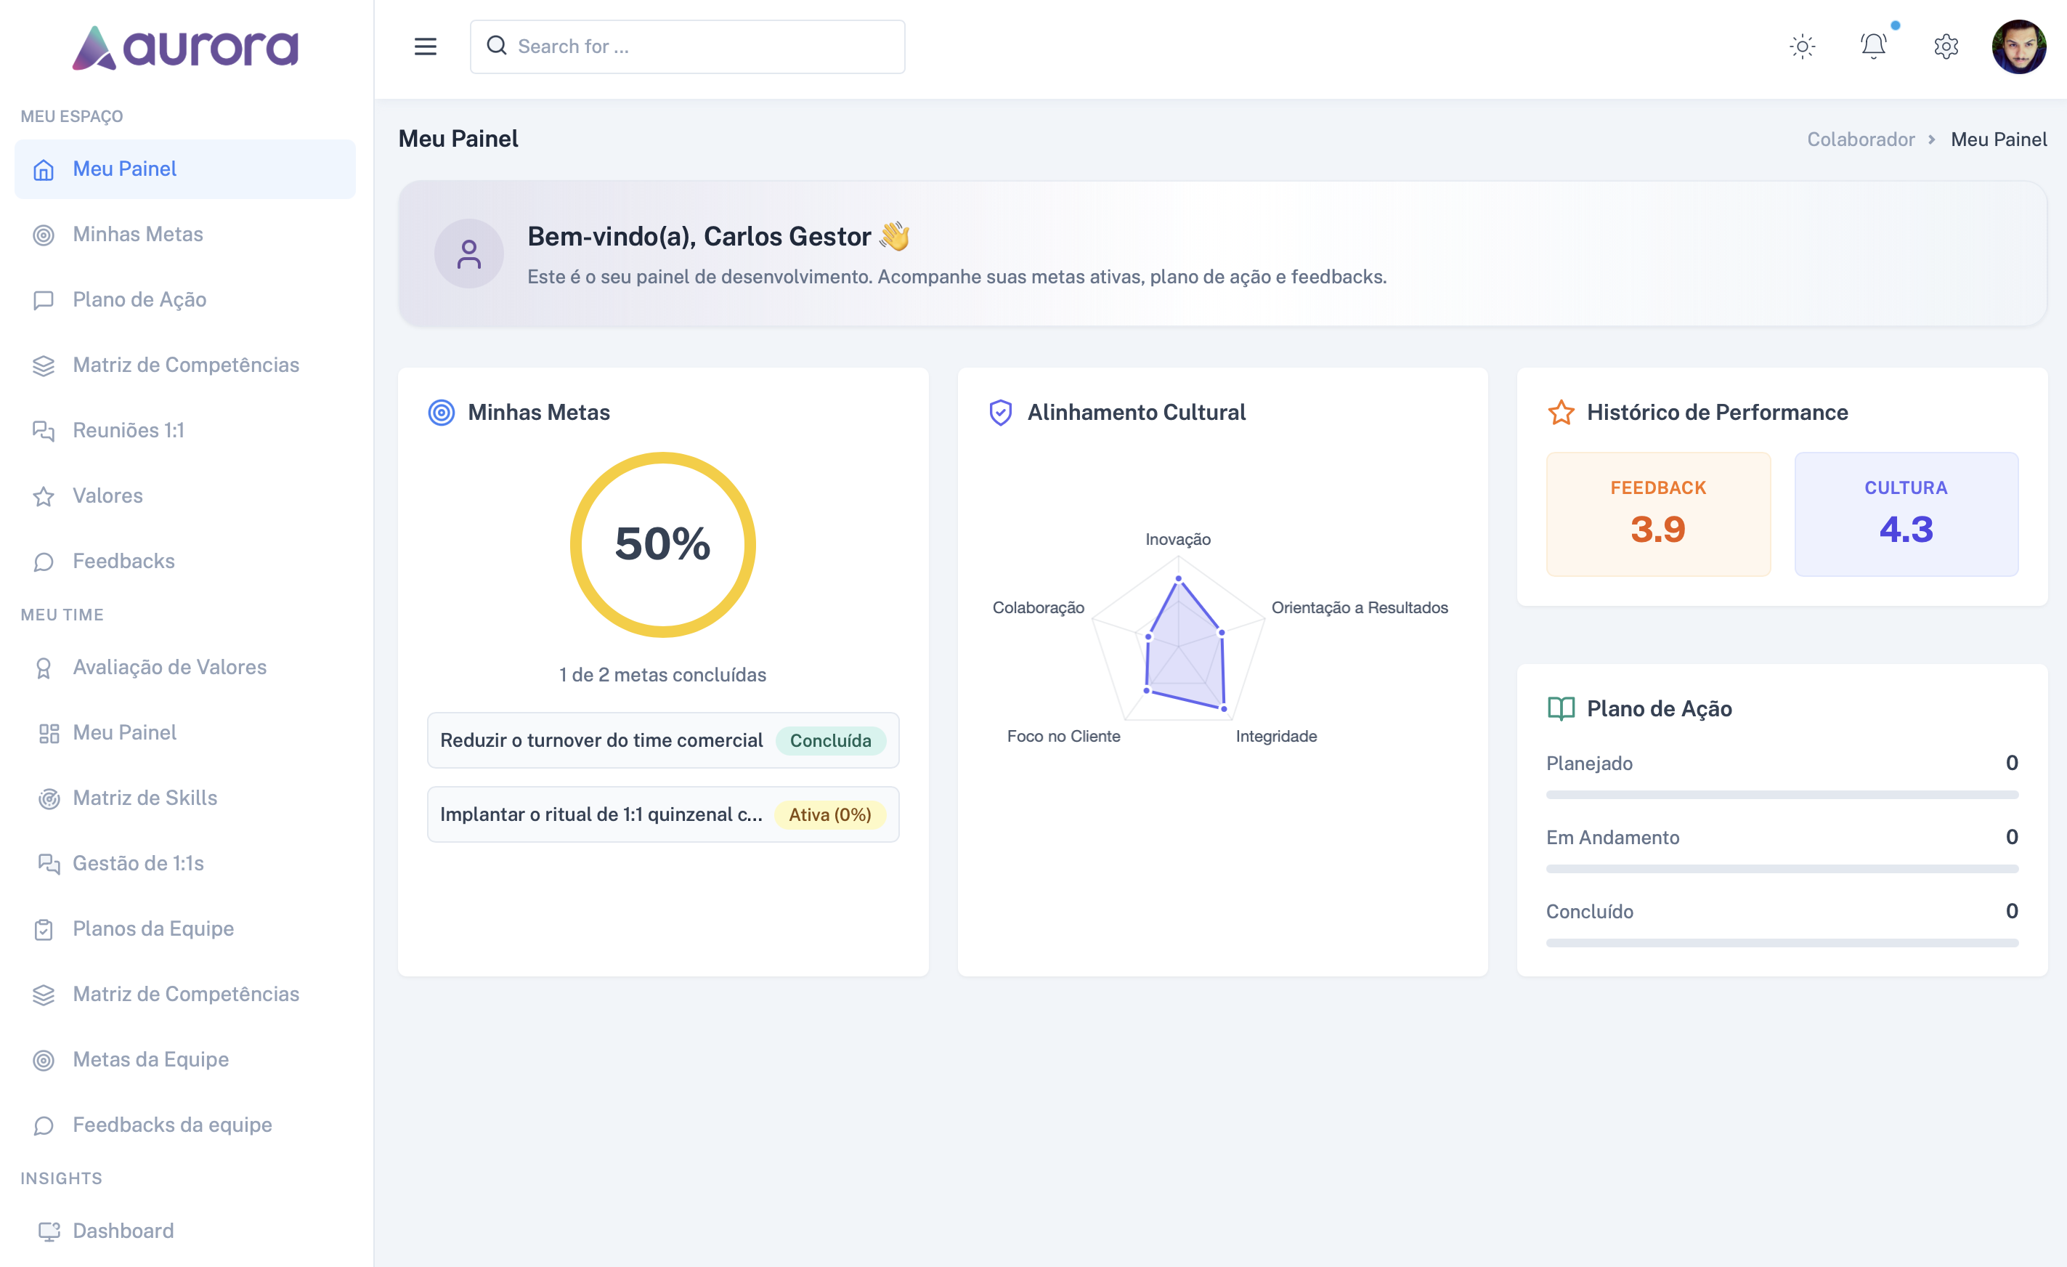This screenshot has height=1267, width=2067.
Task: Open Planos da Equipe
Action: [184, 929]
